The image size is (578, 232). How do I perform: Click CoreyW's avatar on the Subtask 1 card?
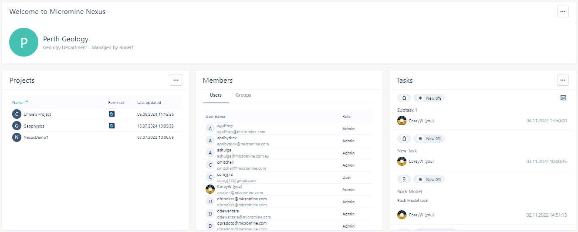click(x=402, y=121)
